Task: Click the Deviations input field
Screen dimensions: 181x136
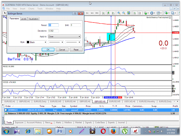Action: [53, 31]
